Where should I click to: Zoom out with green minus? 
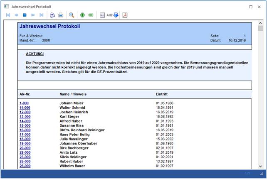(91, 15)
